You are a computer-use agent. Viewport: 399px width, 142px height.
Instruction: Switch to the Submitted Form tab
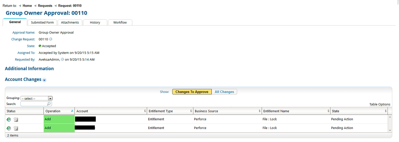coord(42,23)
